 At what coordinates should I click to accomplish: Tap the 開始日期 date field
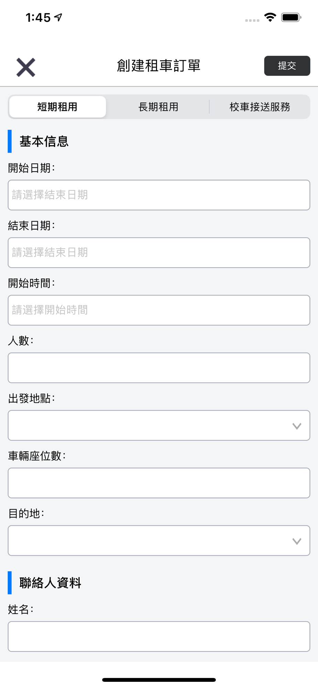click(159, 195)
